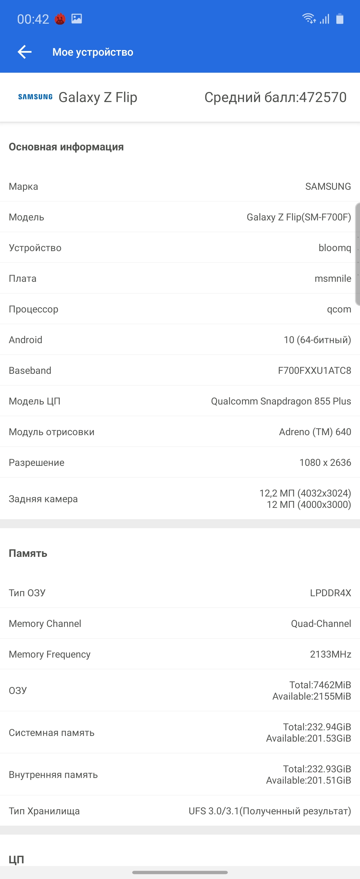The height and width of the screenshot is (879, 360).
Task: Tap the Wi-Fi status icon
Action: click(309, 18)
